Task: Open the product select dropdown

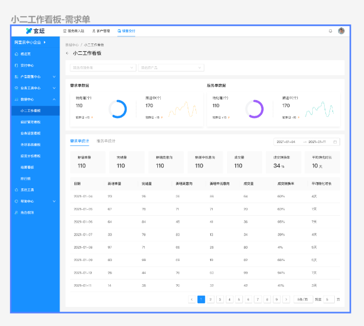Action: click(171, 67)
